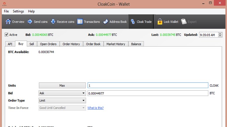
Task: Switch to the Balance tab
Action: coord(136,44)
